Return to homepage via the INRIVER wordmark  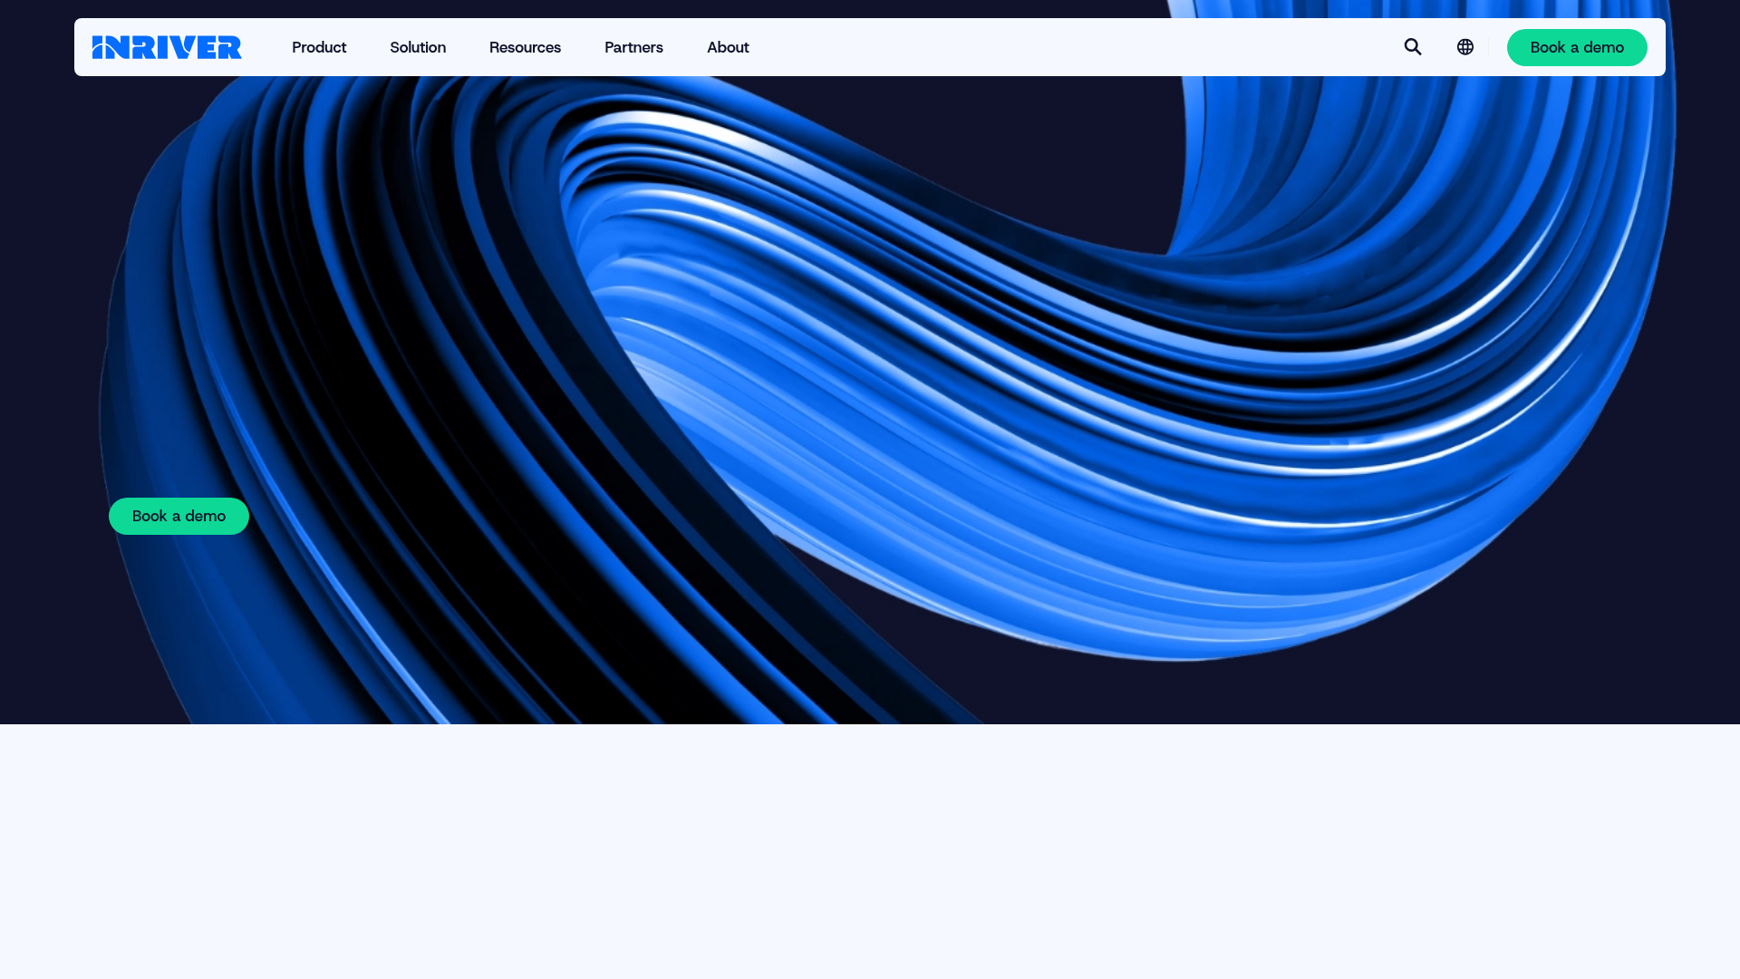click(167, 46)
